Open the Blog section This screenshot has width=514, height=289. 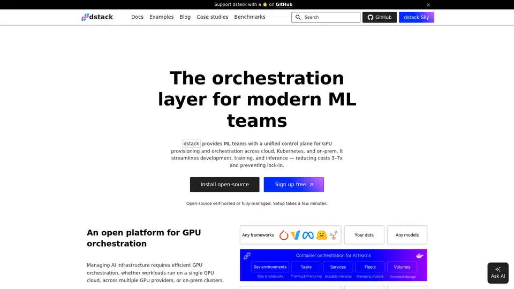click(x=185, y=17)
